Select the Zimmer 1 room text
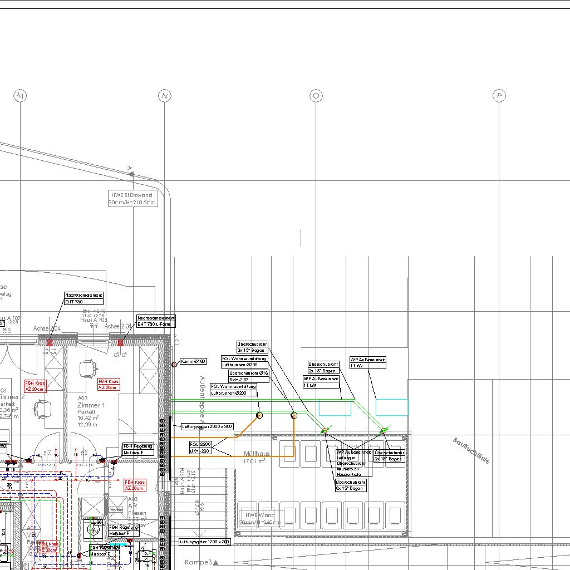Image resolution: width=570 pixels, height=570 pixels. pyautogui.click(x=91, y=405)
